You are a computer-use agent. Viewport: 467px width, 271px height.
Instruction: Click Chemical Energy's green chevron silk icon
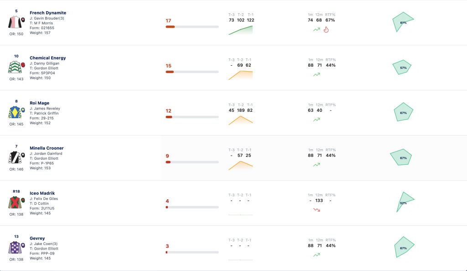click(15, 68)
